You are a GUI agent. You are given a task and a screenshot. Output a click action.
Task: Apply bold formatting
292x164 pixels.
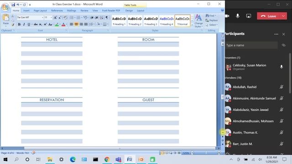click(x=19, y=24)
